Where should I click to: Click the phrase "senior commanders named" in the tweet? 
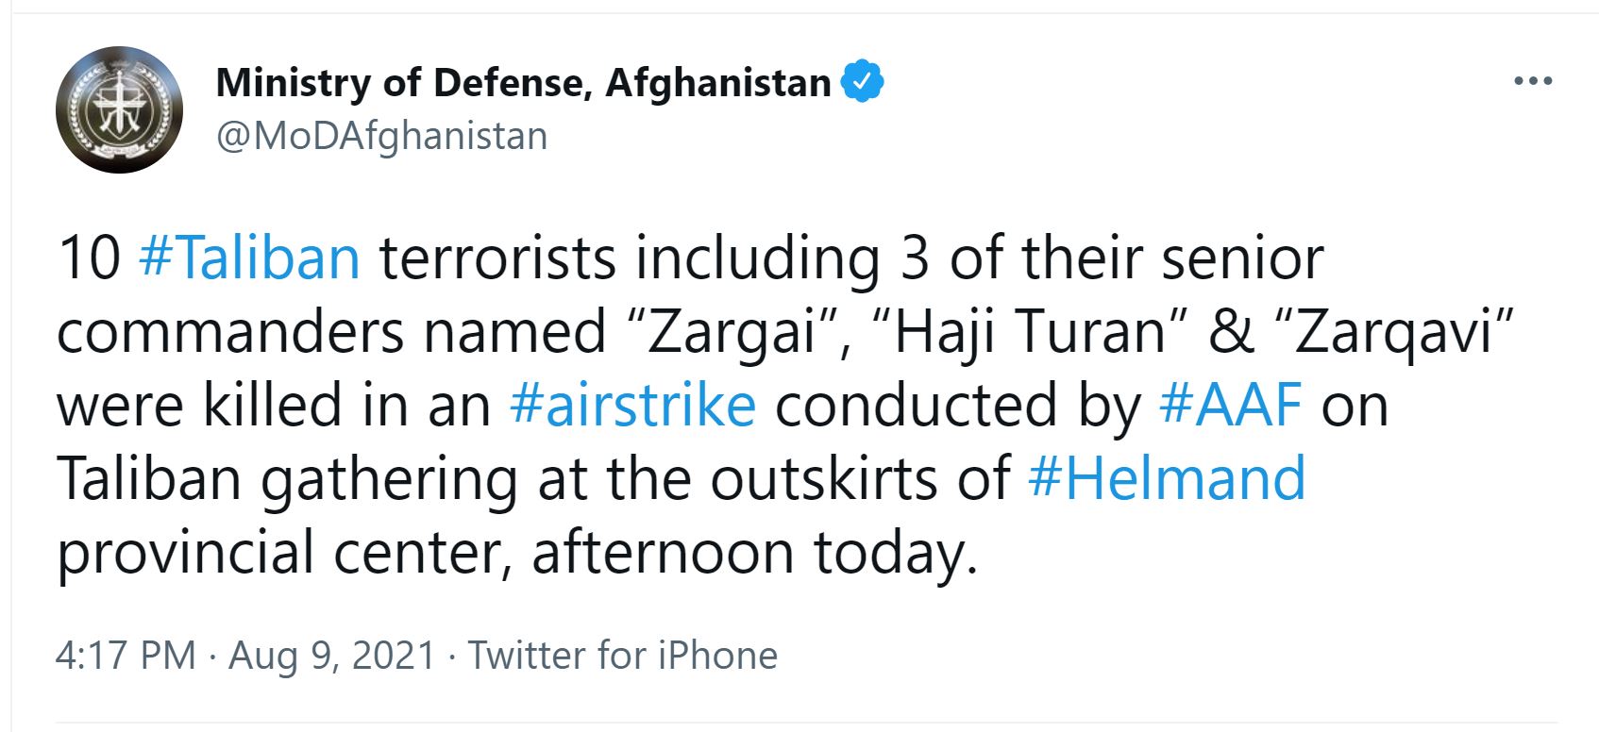pos(690,294)
